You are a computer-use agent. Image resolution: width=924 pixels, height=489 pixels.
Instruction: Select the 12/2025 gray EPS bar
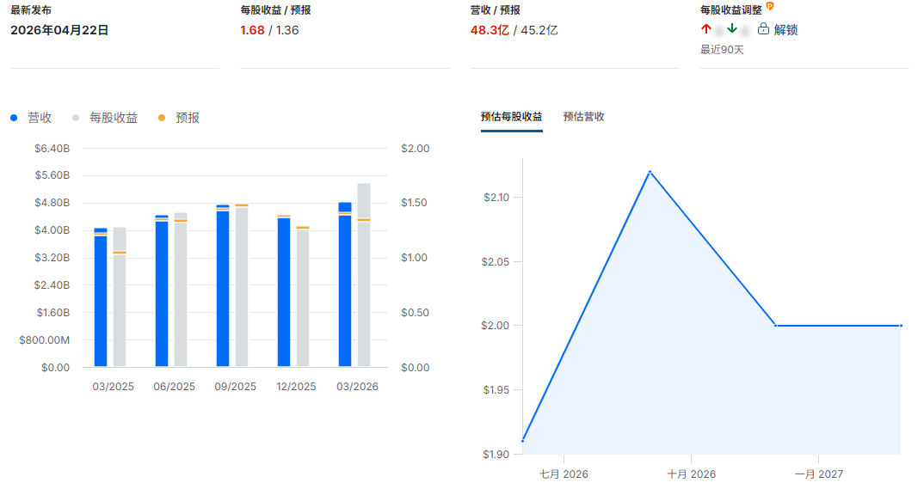303,297
